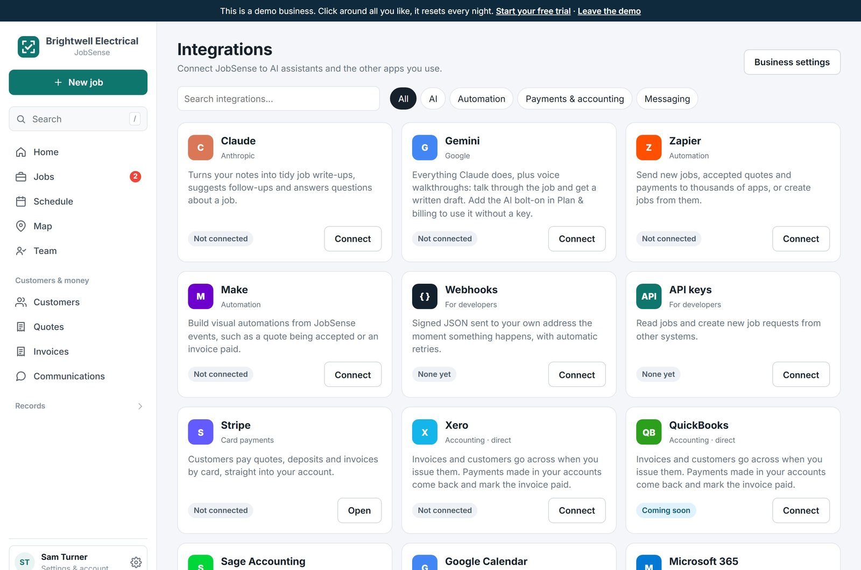
Task: Click the Map pin icon
Action: click(x=21, y=226)
